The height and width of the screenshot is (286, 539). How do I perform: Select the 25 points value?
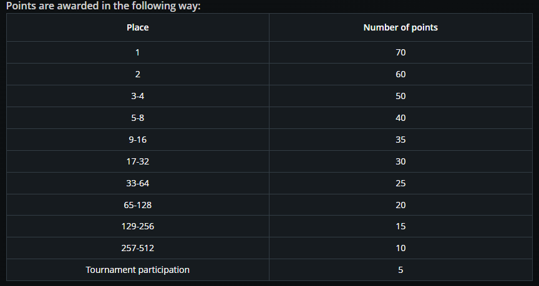pyautogui.click(x=401, y=183)
